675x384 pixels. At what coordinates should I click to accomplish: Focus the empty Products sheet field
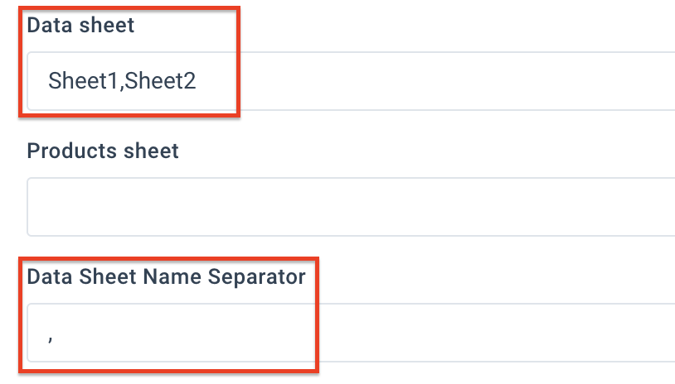point(348,207)
